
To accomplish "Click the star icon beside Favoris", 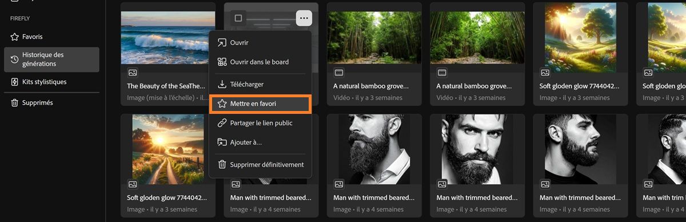I will (15, 37).
